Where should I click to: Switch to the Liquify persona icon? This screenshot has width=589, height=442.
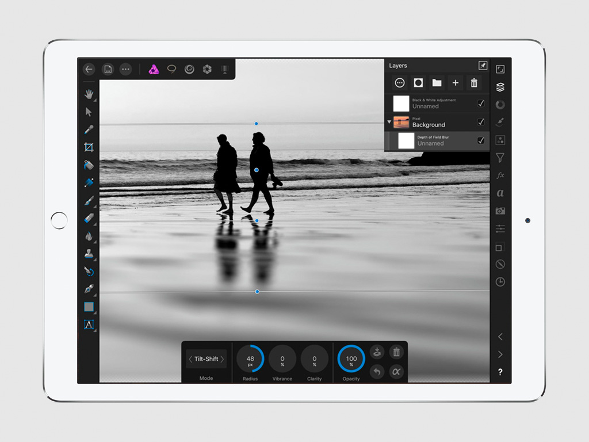click(x=189, y=69)
